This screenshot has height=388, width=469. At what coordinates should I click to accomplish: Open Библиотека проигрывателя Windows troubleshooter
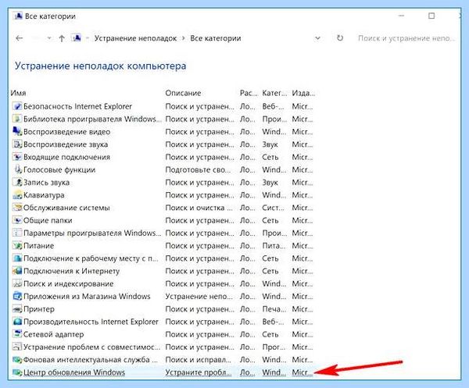point(92,119)
